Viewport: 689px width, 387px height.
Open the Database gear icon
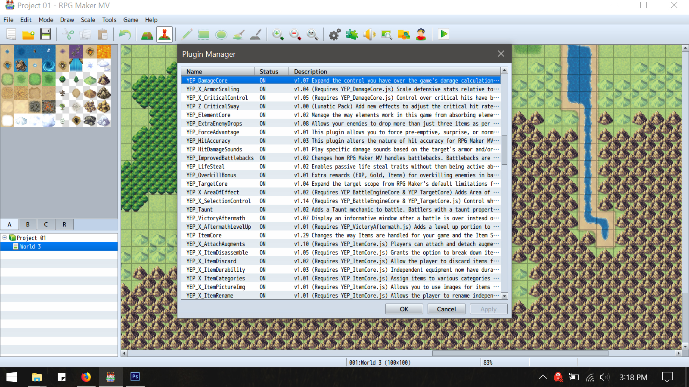(335, 34)
